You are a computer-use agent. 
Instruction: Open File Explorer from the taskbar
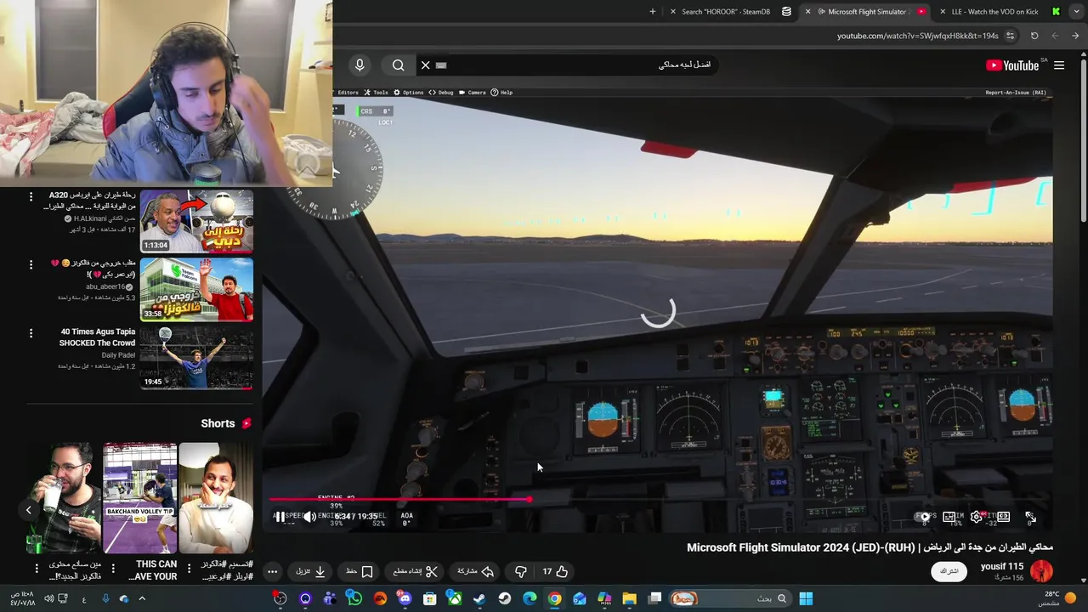pyautogui.click(x=629, y=599)
